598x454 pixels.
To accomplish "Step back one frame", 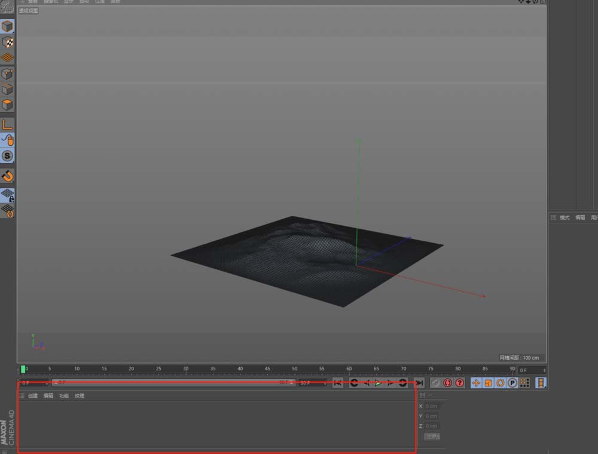I will (x=366, y=383).
